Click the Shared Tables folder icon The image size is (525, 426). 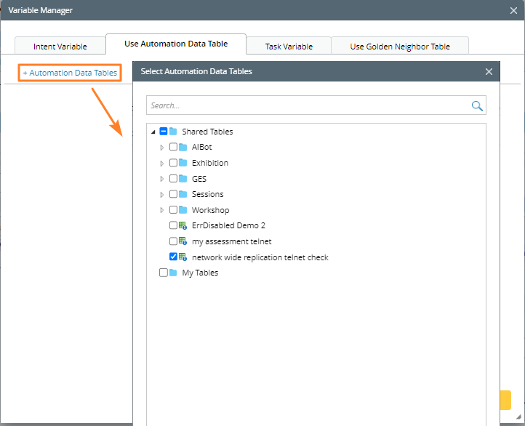(173, 132)
